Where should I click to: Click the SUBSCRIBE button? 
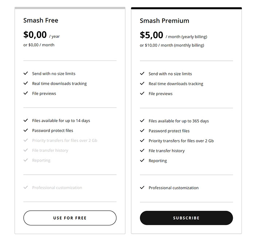[x=187, y=218]
